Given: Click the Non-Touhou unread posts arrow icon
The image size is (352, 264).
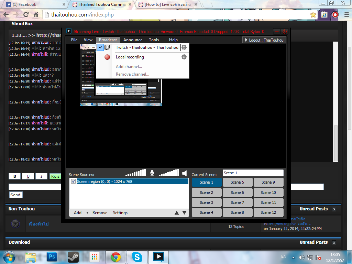Looking at the screenshot, I should coord(334,209).
